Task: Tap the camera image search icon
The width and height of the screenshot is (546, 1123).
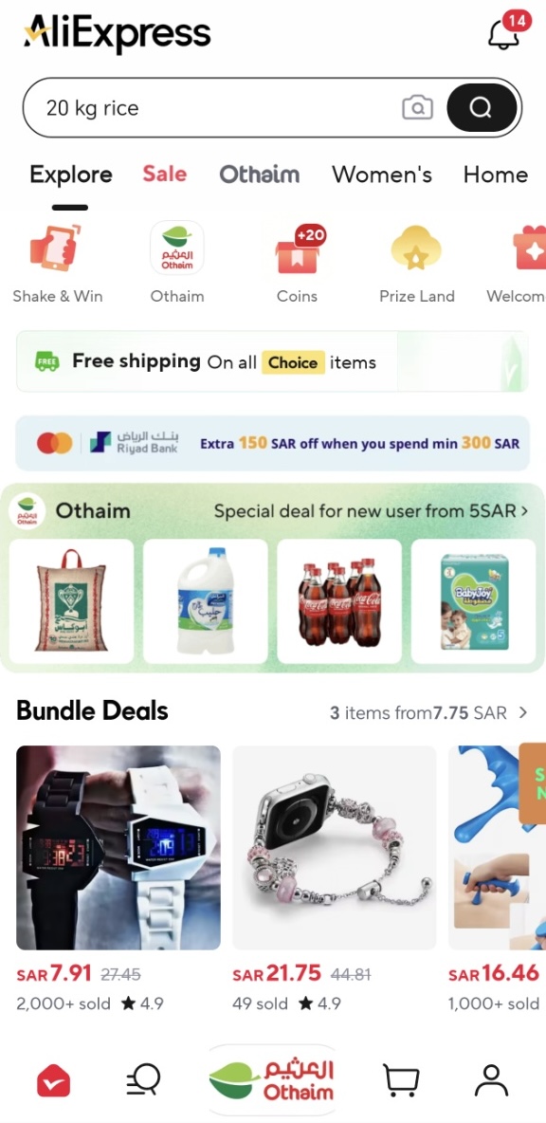Action: coord(417,108)
